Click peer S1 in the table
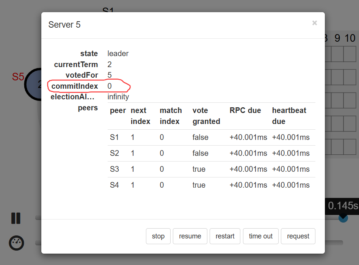Viewport: 359px width, 265px height. point(114,137)
